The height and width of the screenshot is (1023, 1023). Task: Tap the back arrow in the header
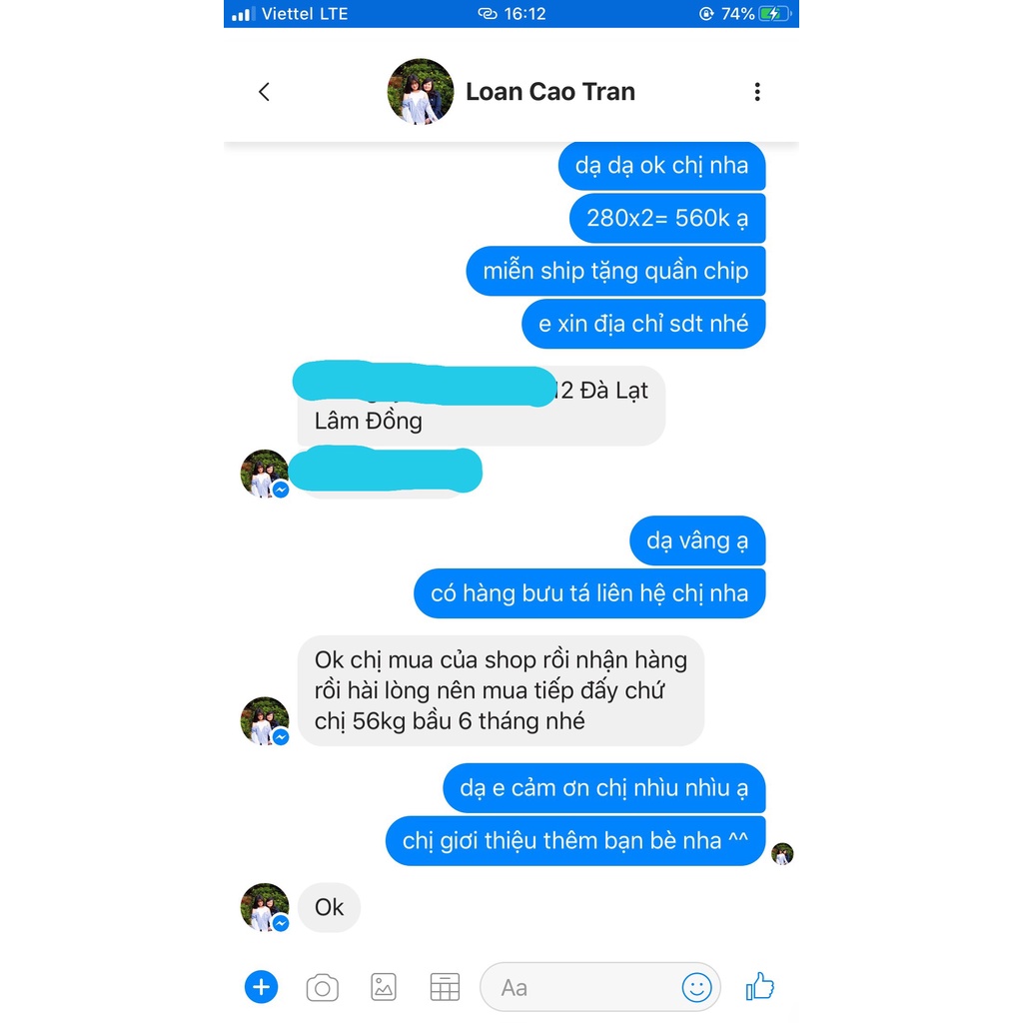[264, 92]
